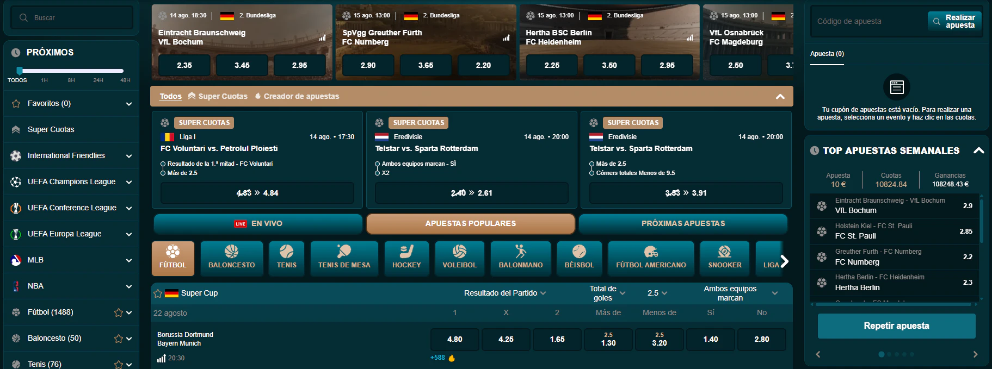
Task: Click the stats bars icon next to 20:30
Action: (161, 358)
